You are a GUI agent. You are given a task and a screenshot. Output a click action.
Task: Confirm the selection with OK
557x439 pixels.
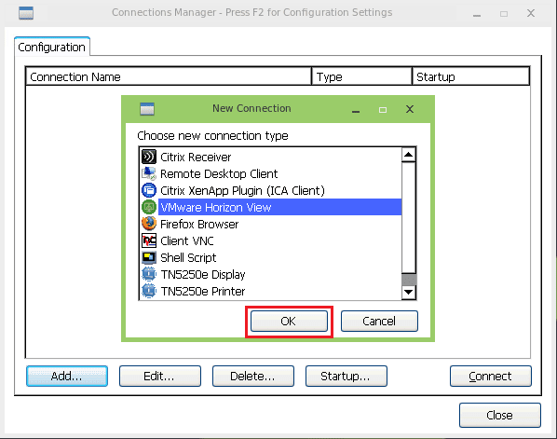click(x=289, y=321)
